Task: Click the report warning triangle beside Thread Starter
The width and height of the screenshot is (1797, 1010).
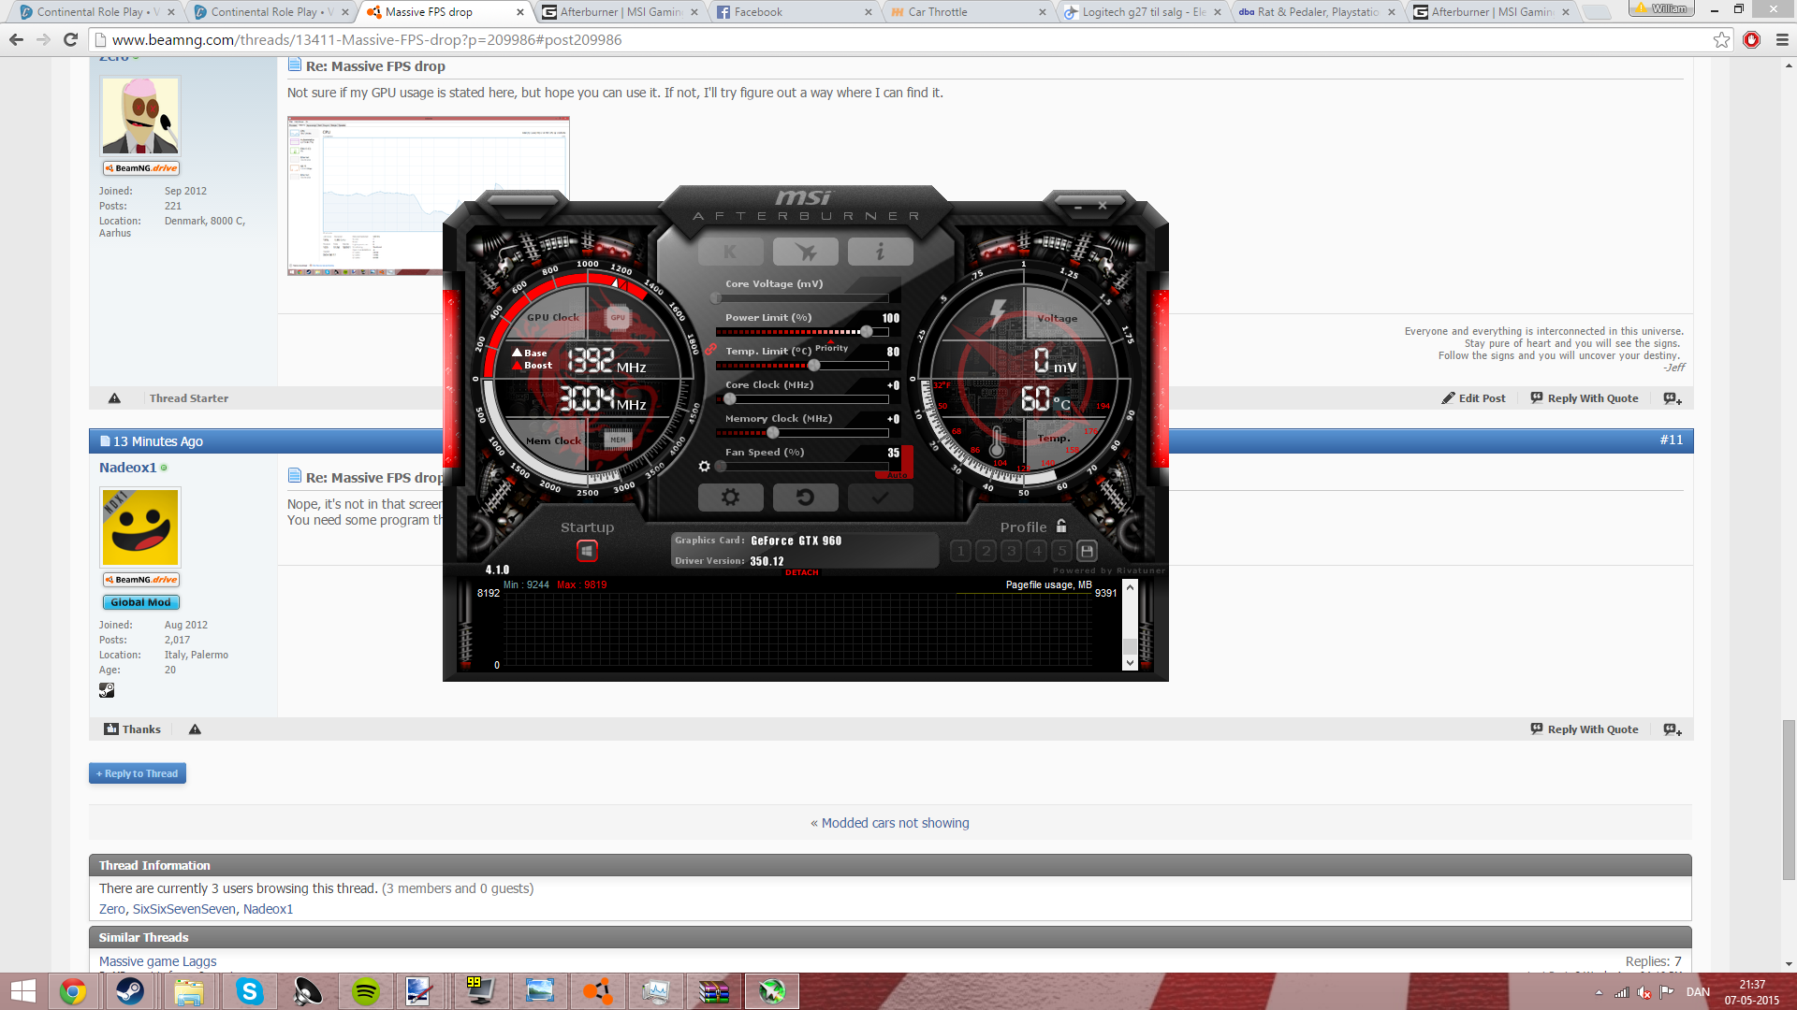Action: 114,398
